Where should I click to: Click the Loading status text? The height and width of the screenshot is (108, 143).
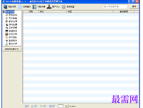pos(74,106)
